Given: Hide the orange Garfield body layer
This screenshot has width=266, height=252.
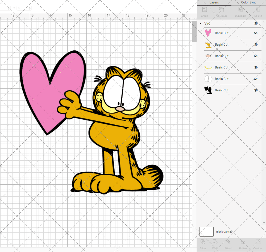Looking at the screenshot, I should tap(255, 44).
